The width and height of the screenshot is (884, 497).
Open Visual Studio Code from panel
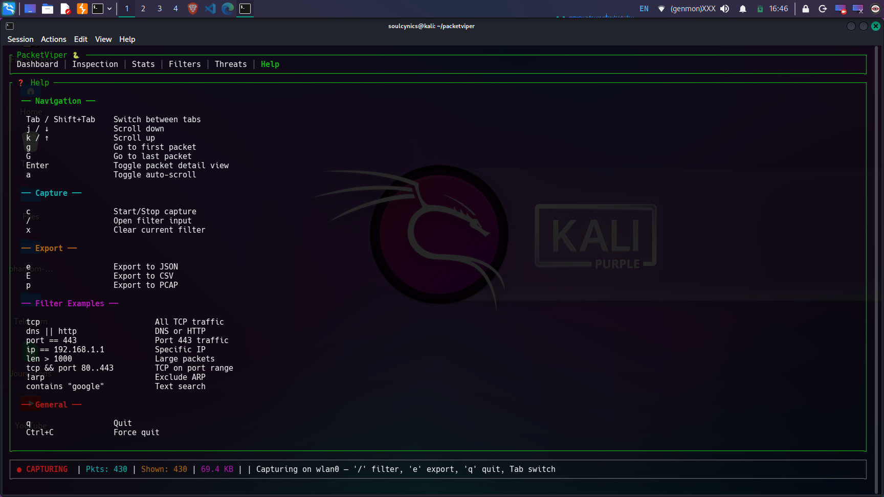coord(210,9)
